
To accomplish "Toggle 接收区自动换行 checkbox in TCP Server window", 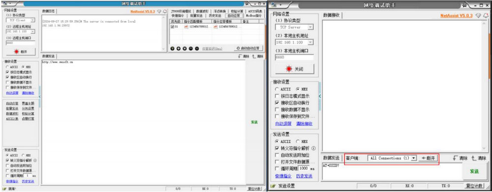I will pyautogui.click(x=277, y=103).
